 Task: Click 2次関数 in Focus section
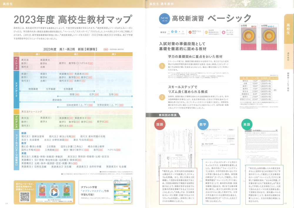tap(51, 147)
